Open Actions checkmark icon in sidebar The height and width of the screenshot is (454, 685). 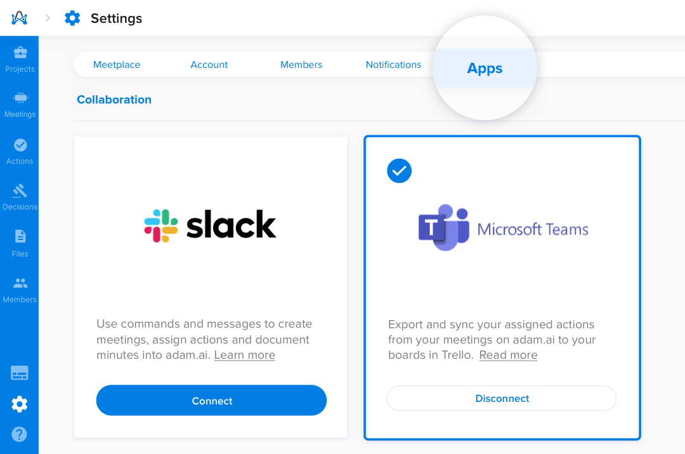pos(20,145)
